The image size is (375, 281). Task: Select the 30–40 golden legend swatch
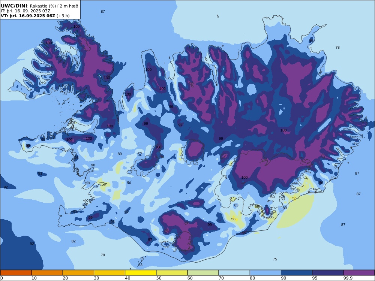[x=109, y=273]
